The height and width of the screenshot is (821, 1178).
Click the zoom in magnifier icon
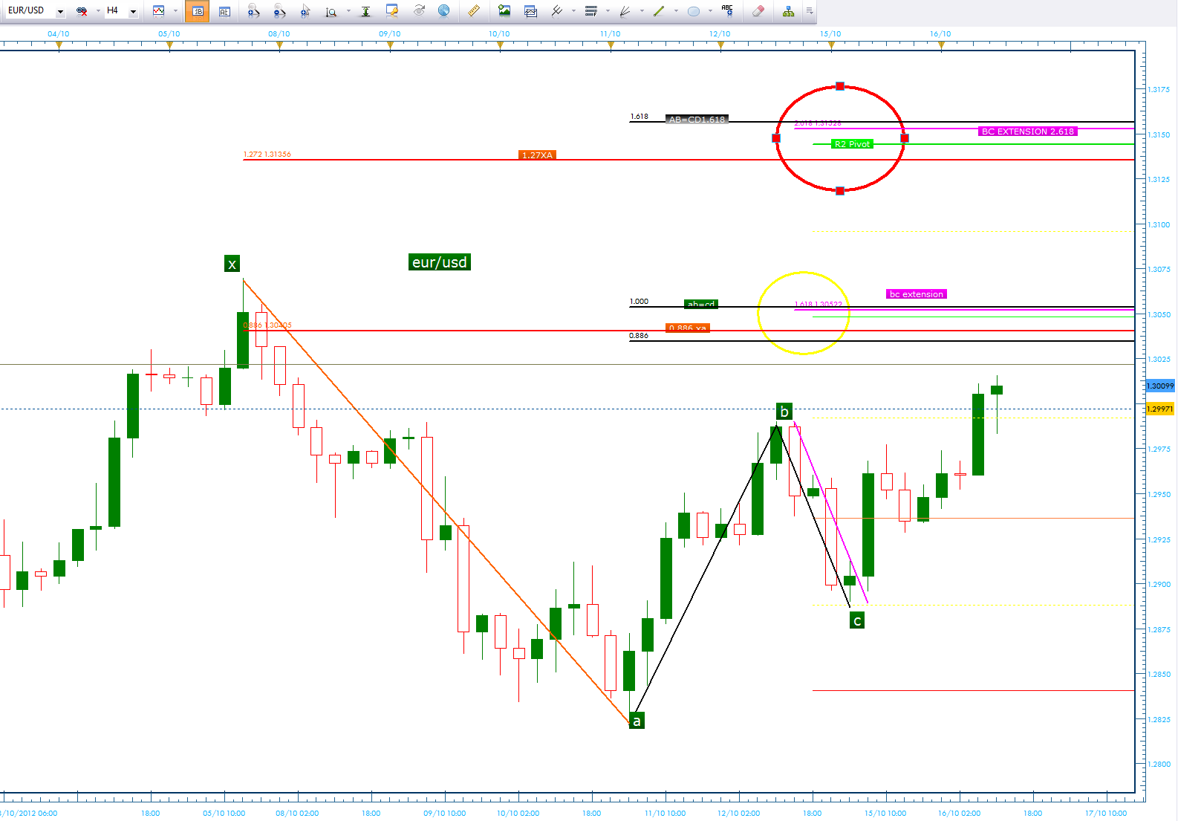coord(253,11)
